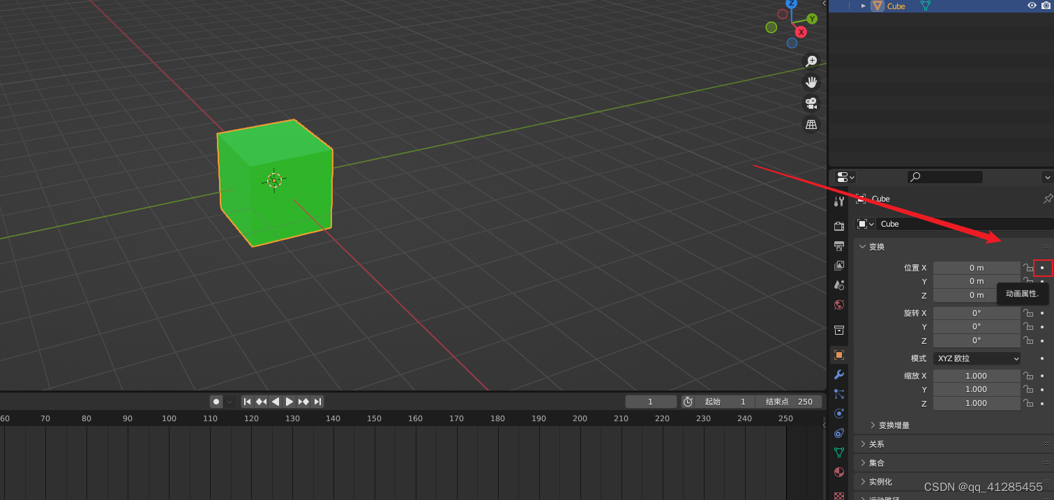Lock the Rotation Y value
This screenshot has width=1054, height=500.
(x=1028, y=326)
